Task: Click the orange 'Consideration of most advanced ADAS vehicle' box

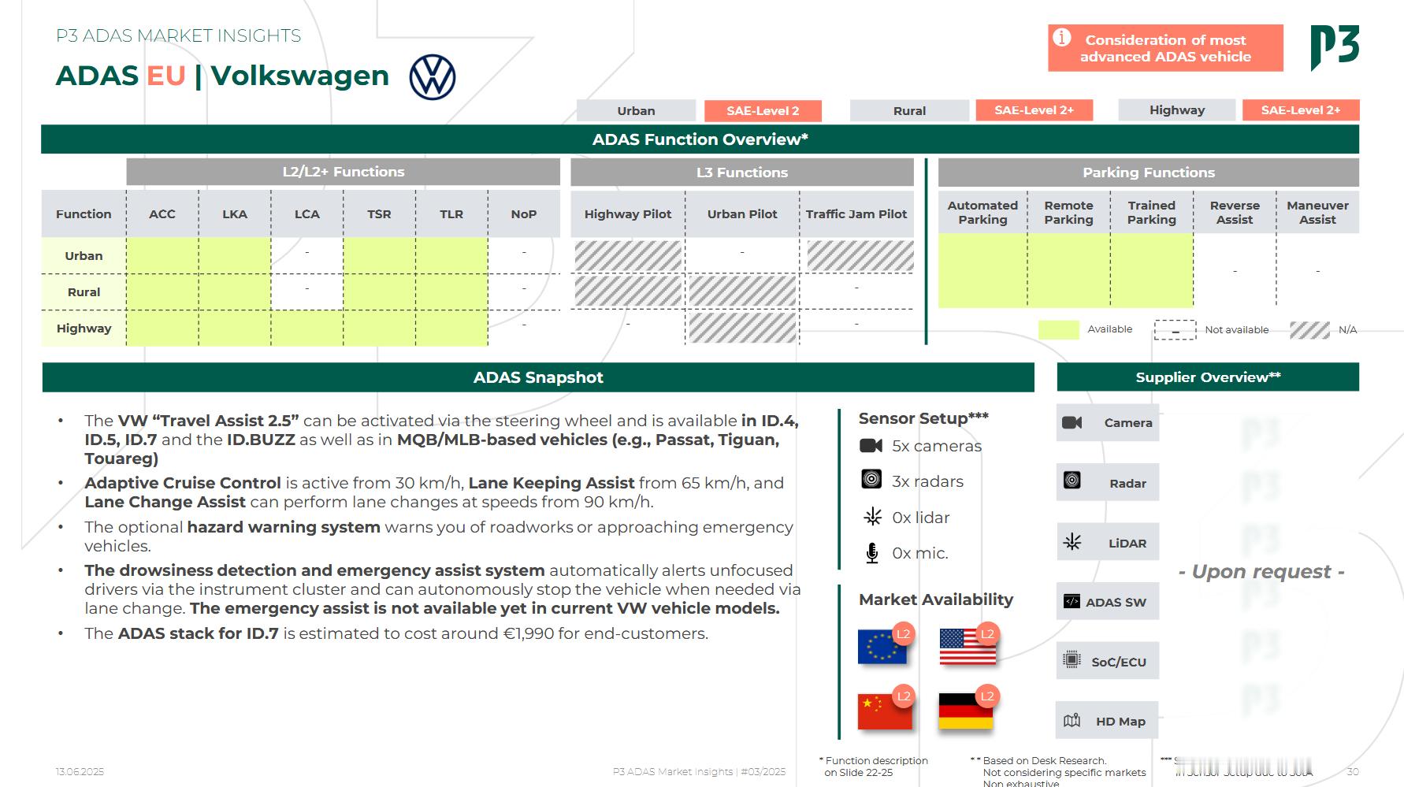Action: 1165,48
